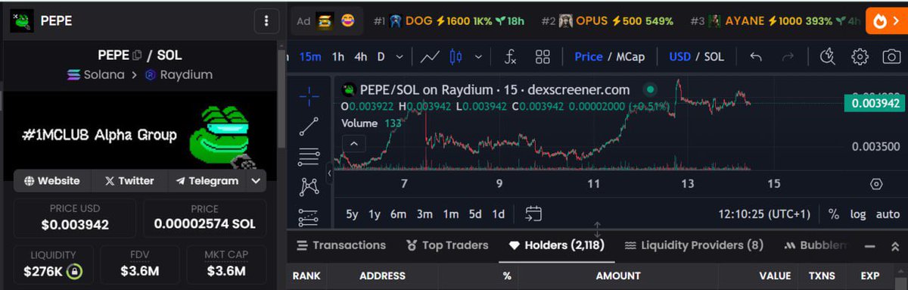Open the chart style line icon
This screenshot has width=908, height=290.
click(431, 57)
